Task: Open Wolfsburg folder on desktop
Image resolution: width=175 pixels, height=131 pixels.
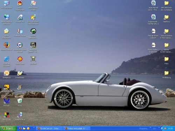Action: coord(167,73)
